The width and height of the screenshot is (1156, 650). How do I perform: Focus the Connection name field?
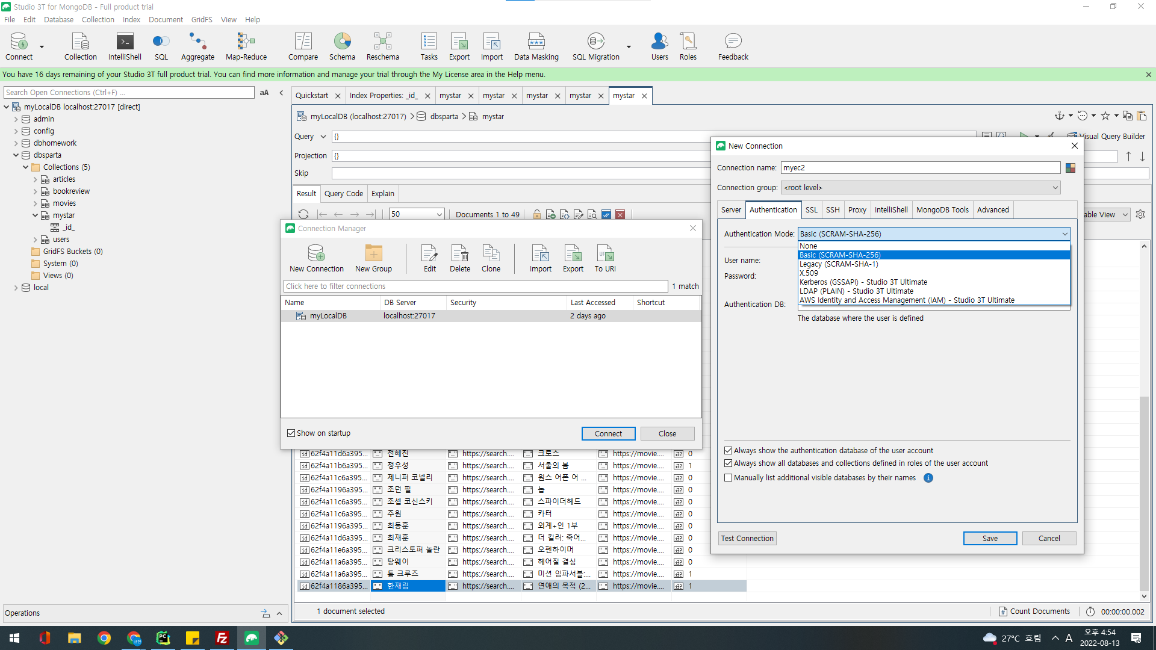[x=921, y=168]
